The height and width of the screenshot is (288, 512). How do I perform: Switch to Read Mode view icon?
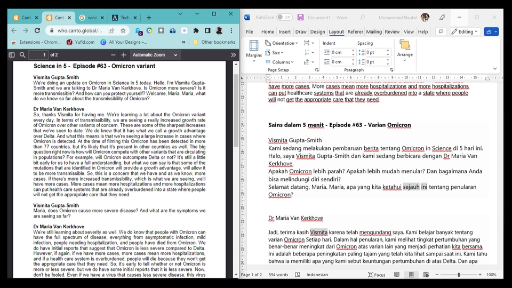coord(396,275)
